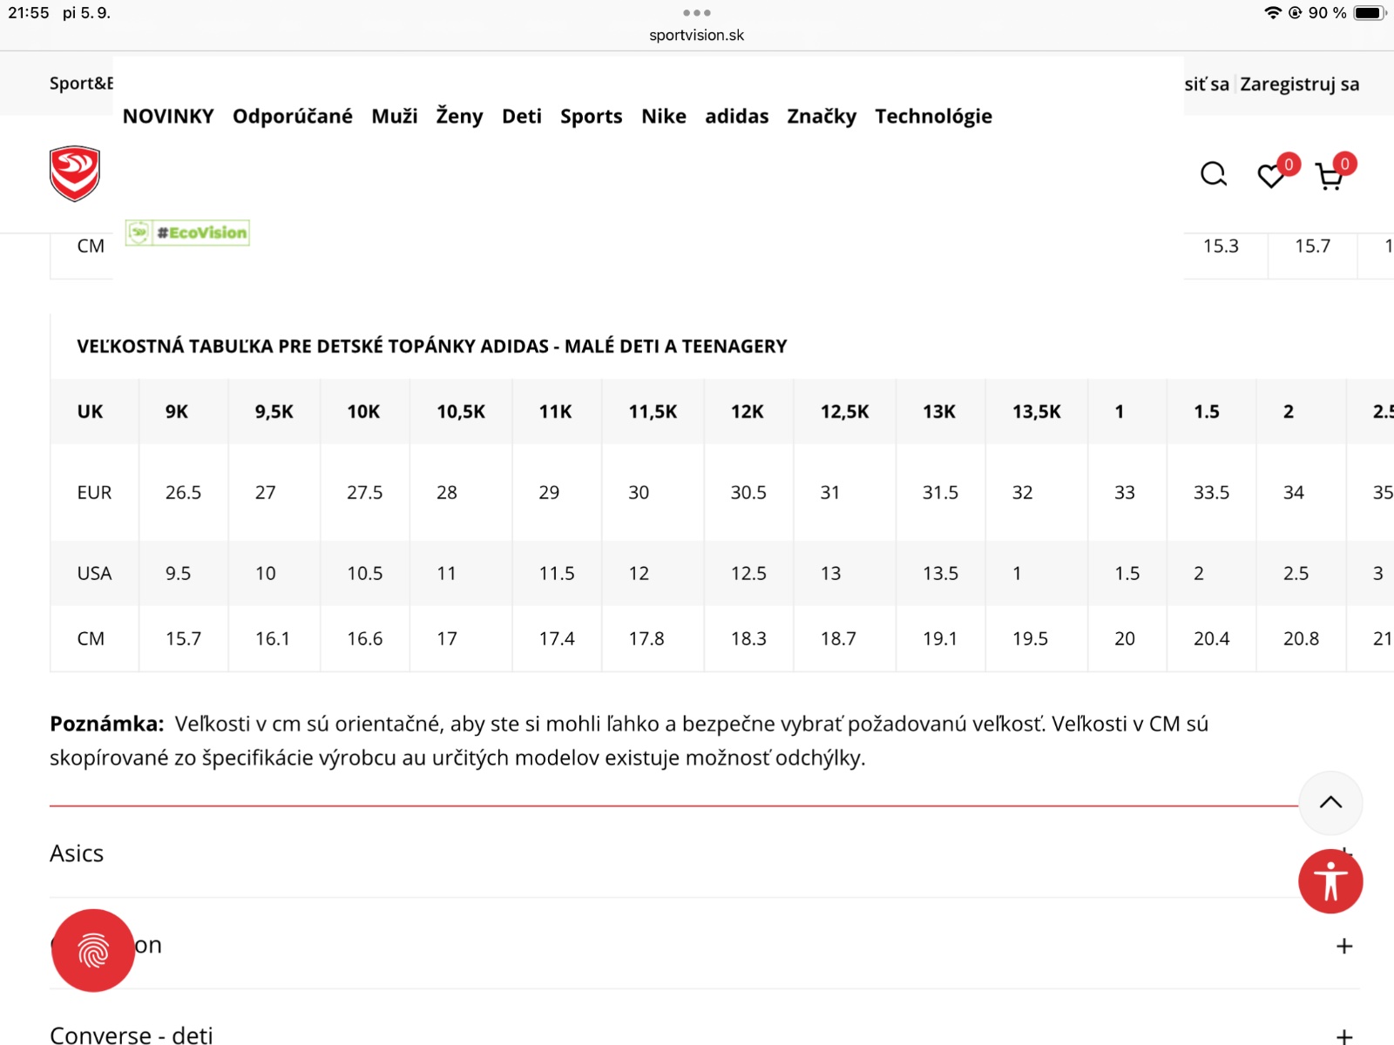The width and height of the screenshot is (1394, 1045).
Task: Go to the adidas brand link
Action: pyautogui.click(x=736, y=117)
